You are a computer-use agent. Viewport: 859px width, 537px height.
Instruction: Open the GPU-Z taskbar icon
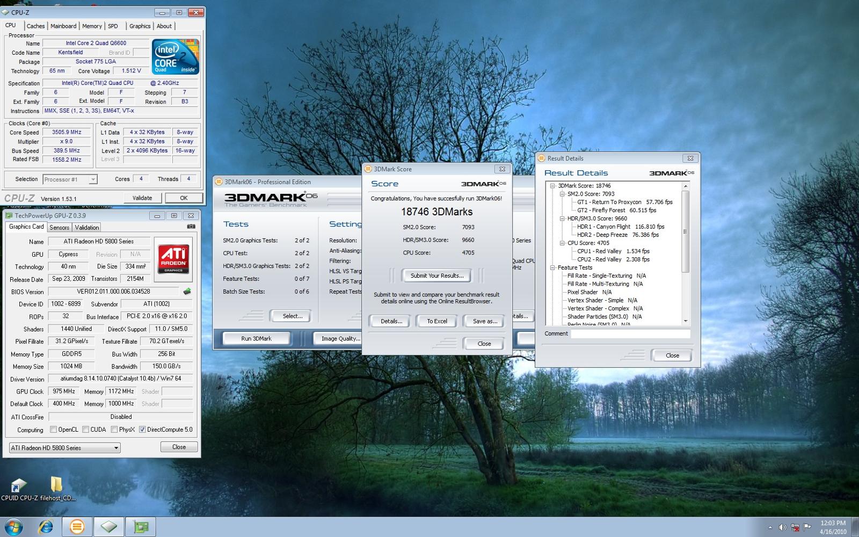tap(141, 527)
